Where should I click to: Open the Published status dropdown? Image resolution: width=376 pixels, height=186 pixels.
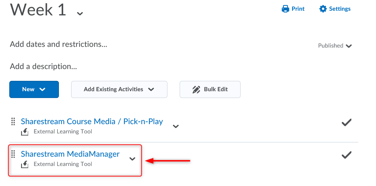coord(335,46)
